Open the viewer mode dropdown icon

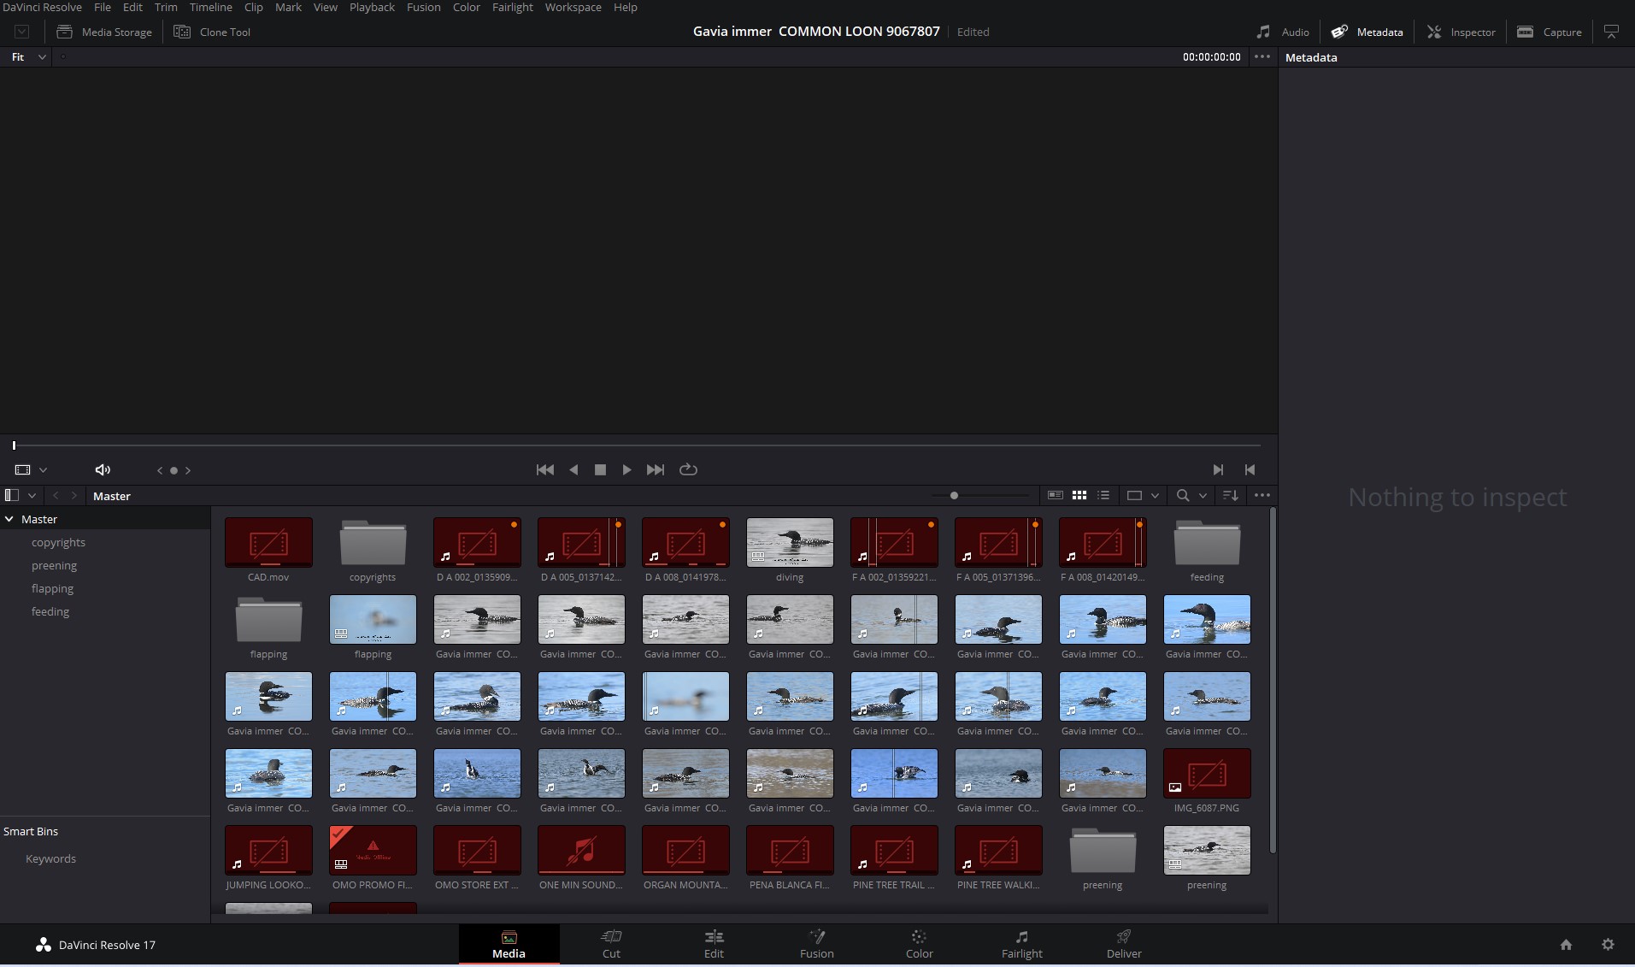click(30, 469)
